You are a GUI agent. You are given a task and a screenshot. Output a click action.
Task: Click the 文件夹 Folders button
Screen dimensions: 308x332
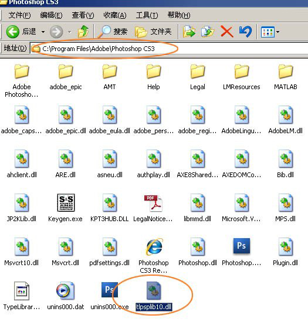pos(153,32)
